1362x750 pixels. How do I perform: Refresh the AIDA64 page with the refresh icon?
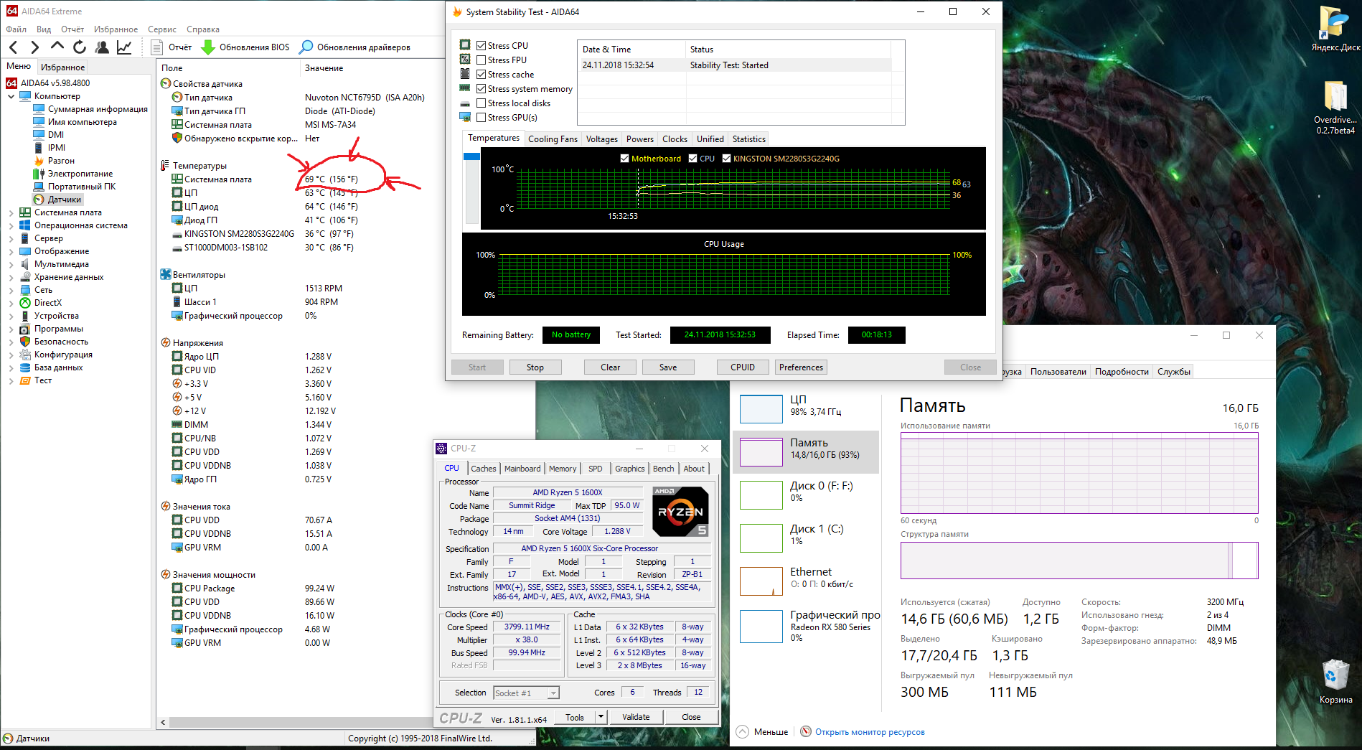(80, 47)
